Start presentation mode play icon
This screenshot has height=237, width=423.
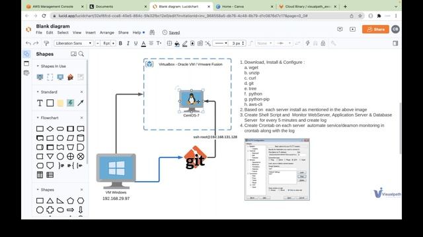click(352, 29)
